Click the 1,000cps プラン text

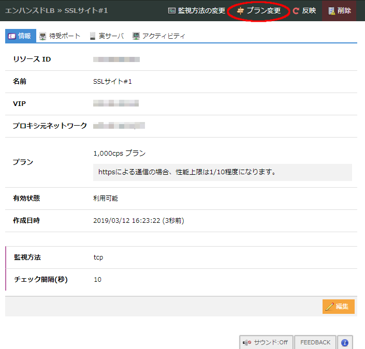(120, 154)
